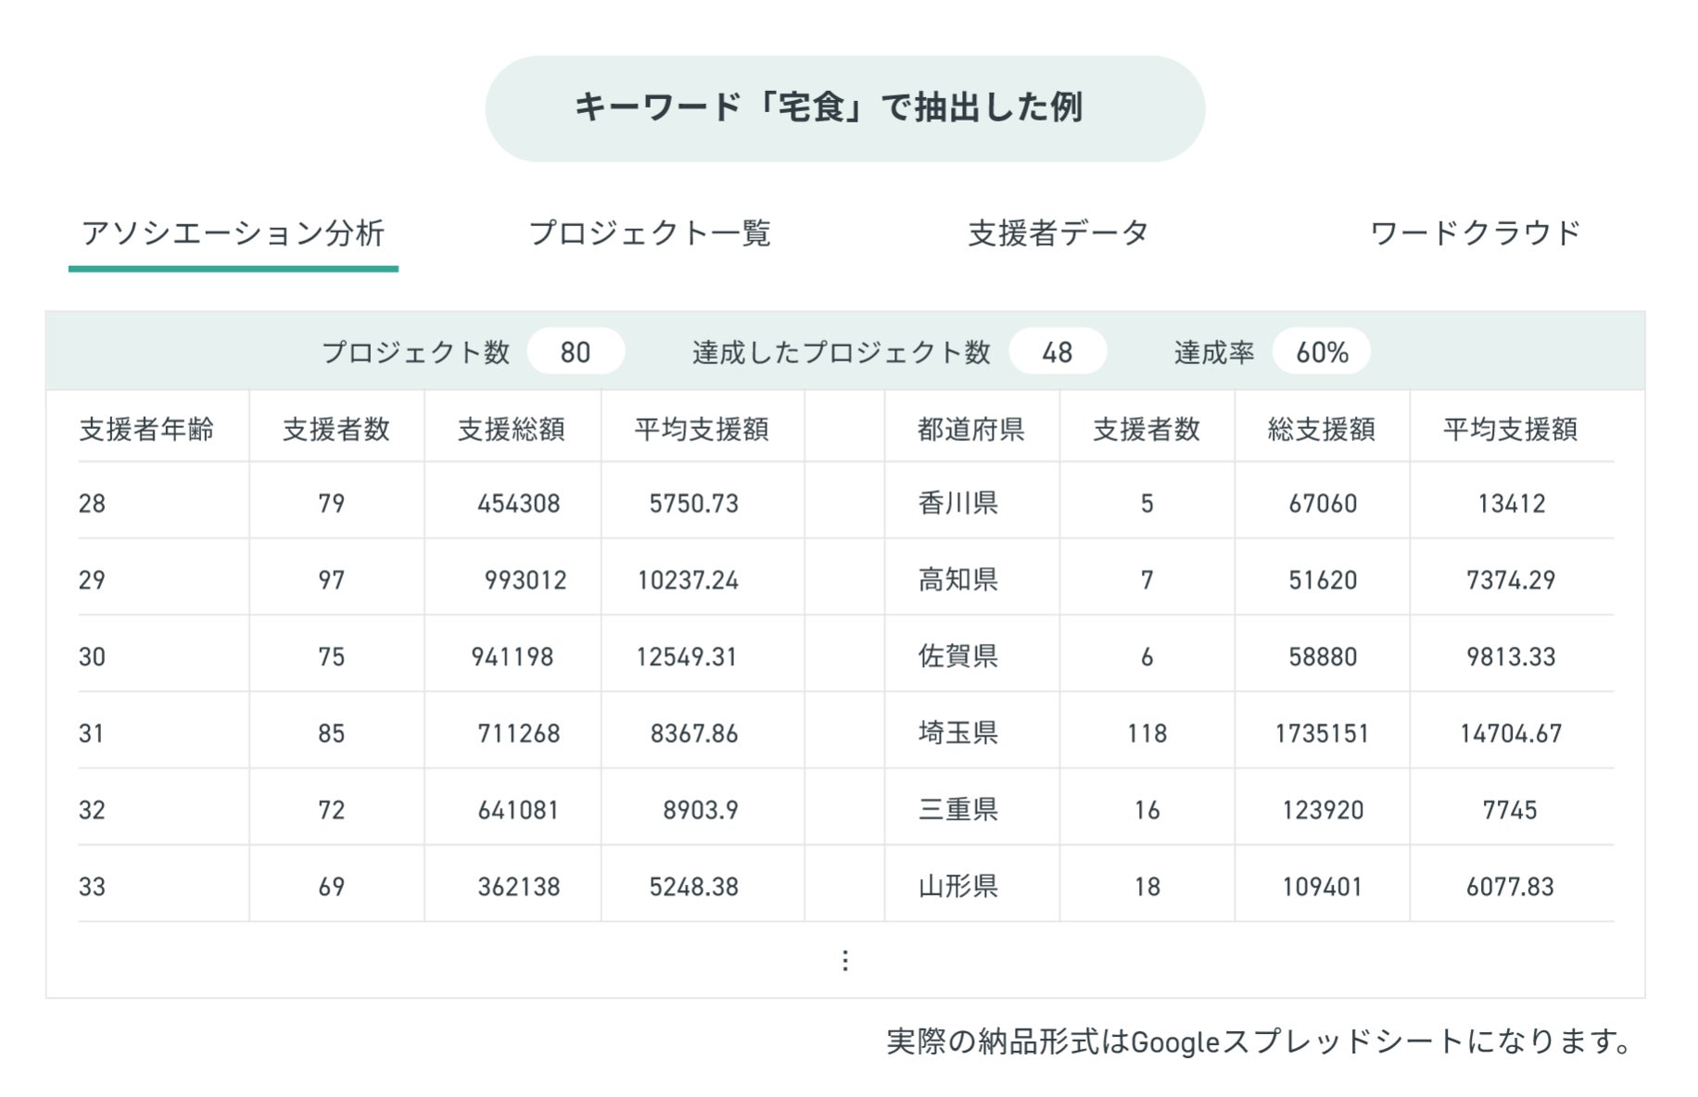Click the 達成率 60% badge
The height and width of the screenshot is (1097, 1698).
tap(1322, 352)
